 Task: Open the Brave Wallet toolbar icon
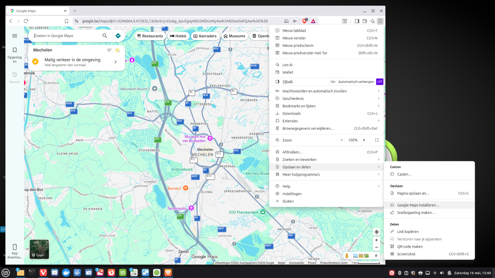click(365, 21)
